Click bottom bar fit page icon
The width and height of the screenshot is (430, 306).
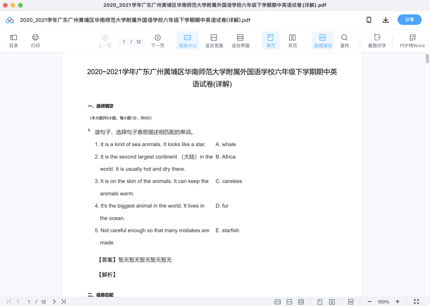[x=301, y=302]
